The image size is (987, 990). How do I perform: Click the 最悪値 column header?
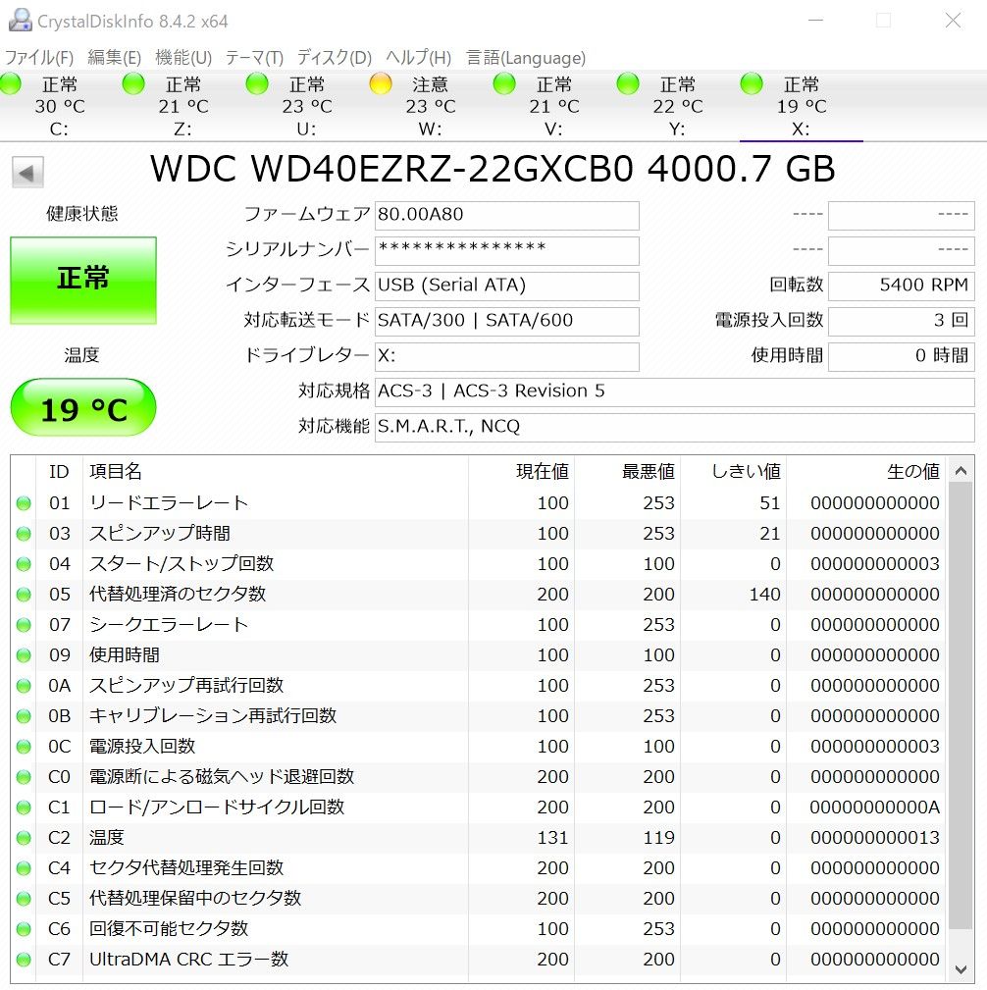click(628, 472)
